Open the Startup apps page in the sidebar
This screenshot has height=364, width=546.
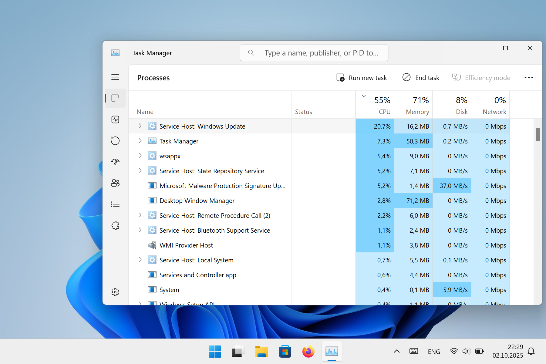115,162
